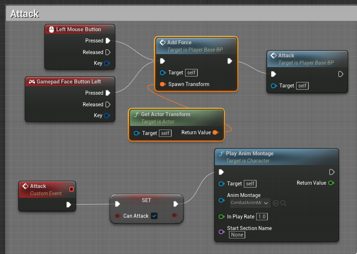Click self label on Play Anim Montage Target
Viewport: 357px width, 254px height.
(250, 184)
